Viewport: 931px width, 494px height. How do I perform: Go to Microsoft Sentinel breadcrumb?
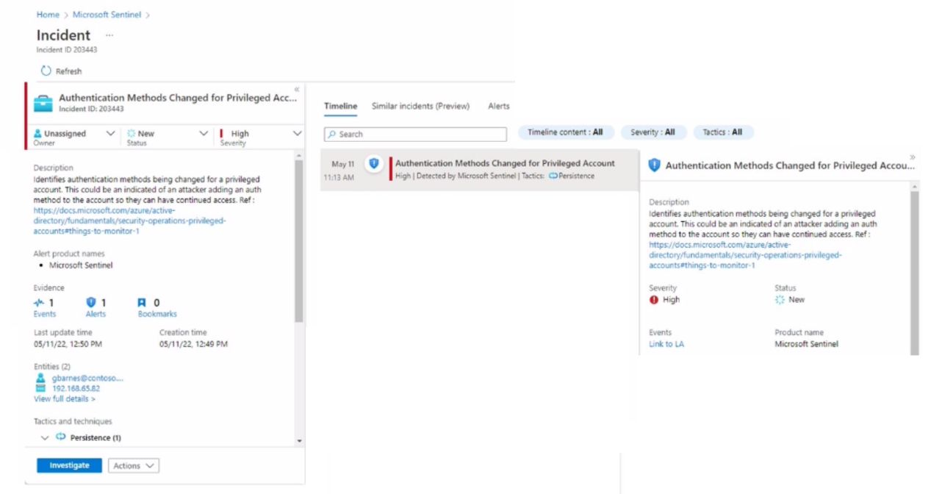click(x=107, y=15)
